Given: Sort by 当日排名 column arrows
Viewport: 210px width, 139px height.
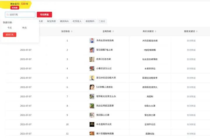Looking at the screenshot, I should tap(72, 31).
